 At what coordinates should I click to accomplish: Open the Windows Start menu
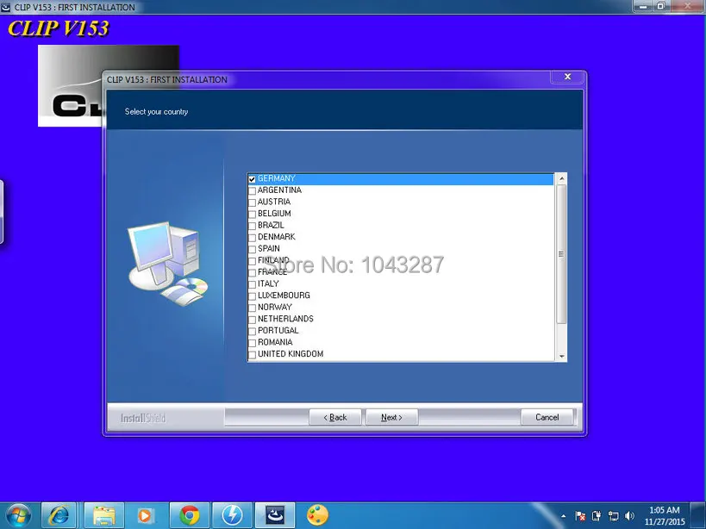(x=18, y=515)
